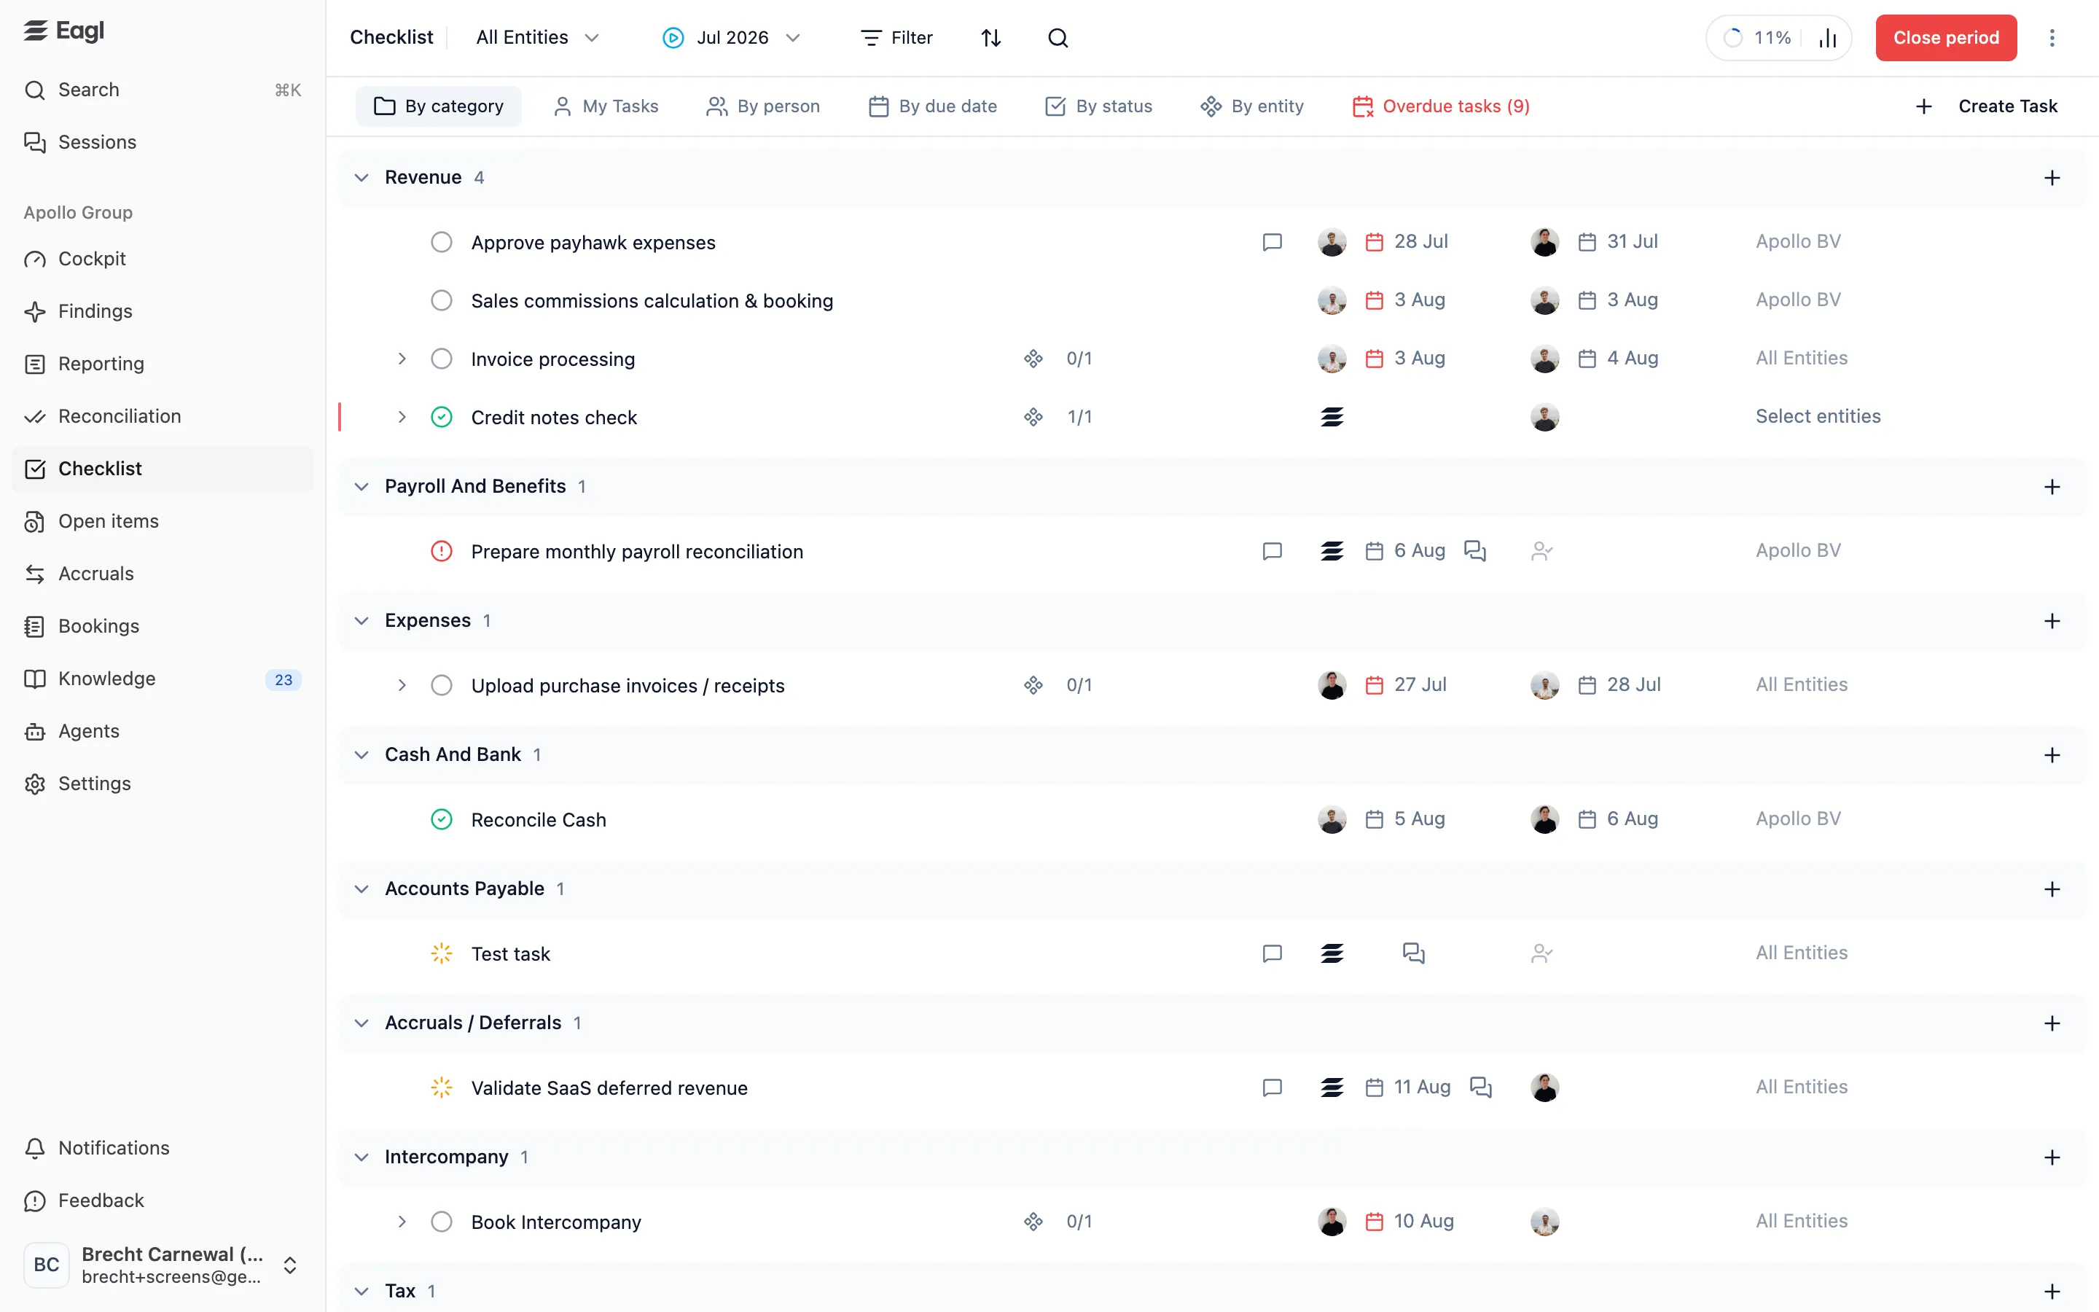Click the Close period button

[x=1945, y=38]
